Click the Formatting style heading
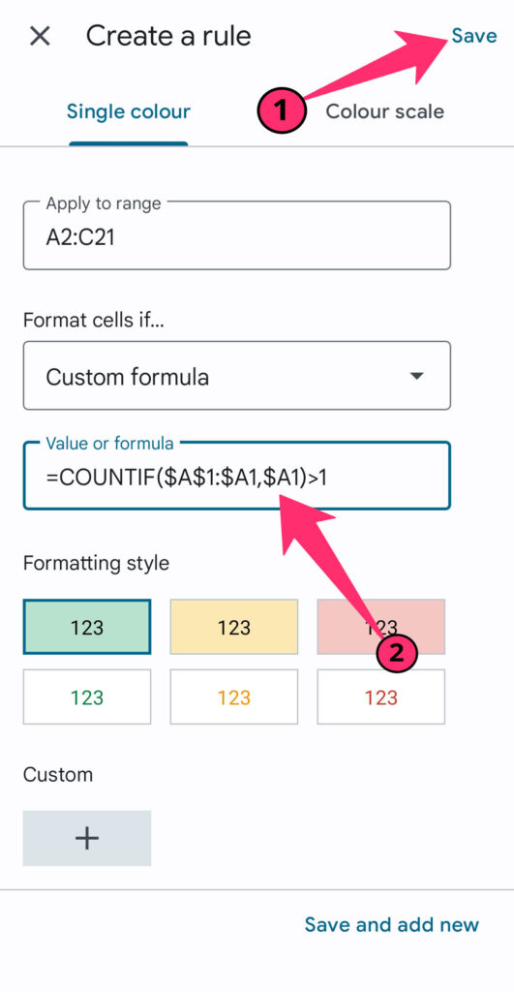514x992 pixels. click(x=96, y=563)
